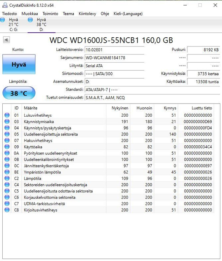Click status orb of row C4 Sektoreiden uudelleensijoituskertoja
Screen dimensions: 222x261
[x=7, y=185]
